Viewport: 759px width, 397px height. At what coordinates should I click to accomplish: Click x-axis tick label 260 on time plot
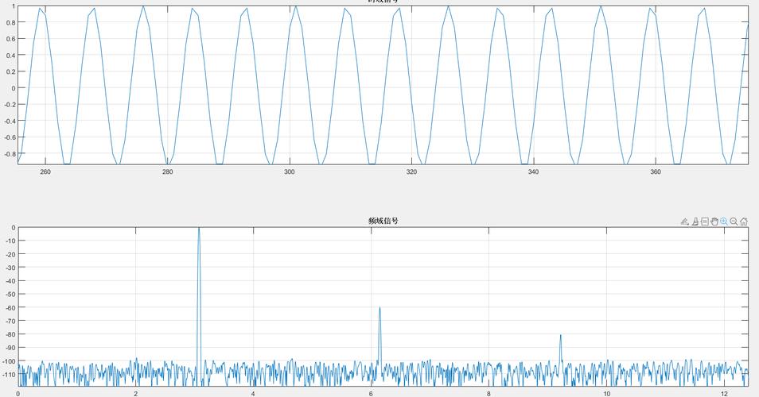(x=45, y=172)
